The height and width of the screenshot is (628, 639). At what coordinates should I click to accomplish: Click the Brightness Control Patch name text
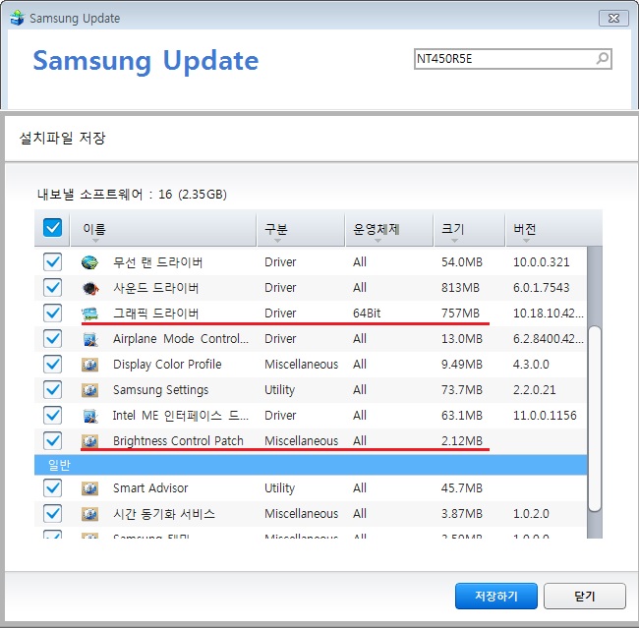(178, 441)
